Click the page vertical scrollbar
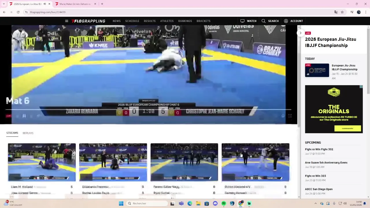Image resolution: width=370 pixels, height=208 pixels. 368,61
